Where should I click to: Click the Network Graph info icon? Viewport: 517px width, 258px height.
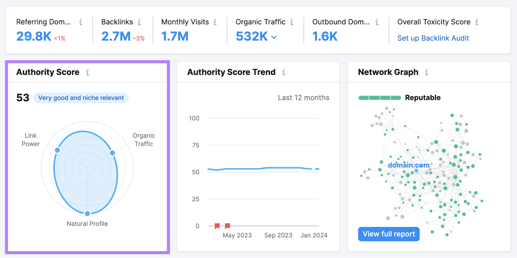(427, 72)
